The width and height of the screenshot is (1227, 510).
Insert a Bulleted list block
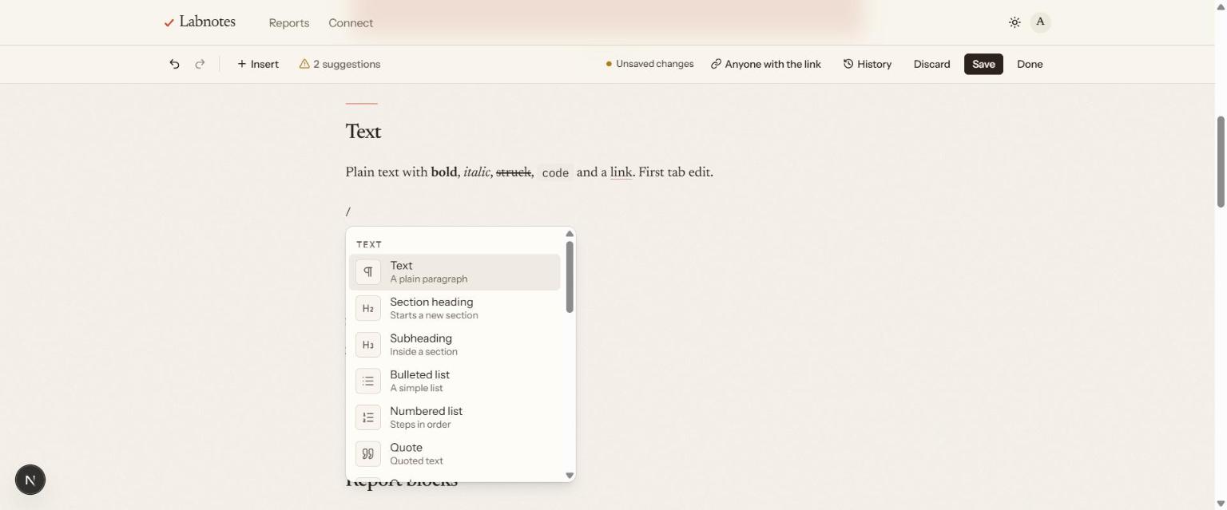[455, 381]
